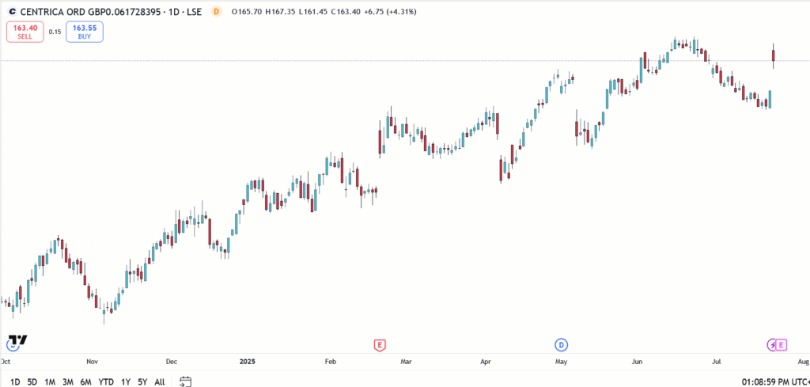Show All available history range
The image size is (810, 387).
click(x=160, y=381)
